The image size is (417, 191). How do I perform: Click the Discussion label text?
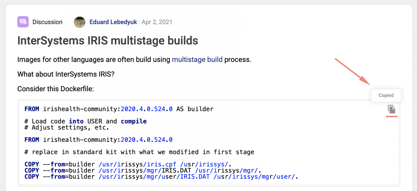[47, 22]
